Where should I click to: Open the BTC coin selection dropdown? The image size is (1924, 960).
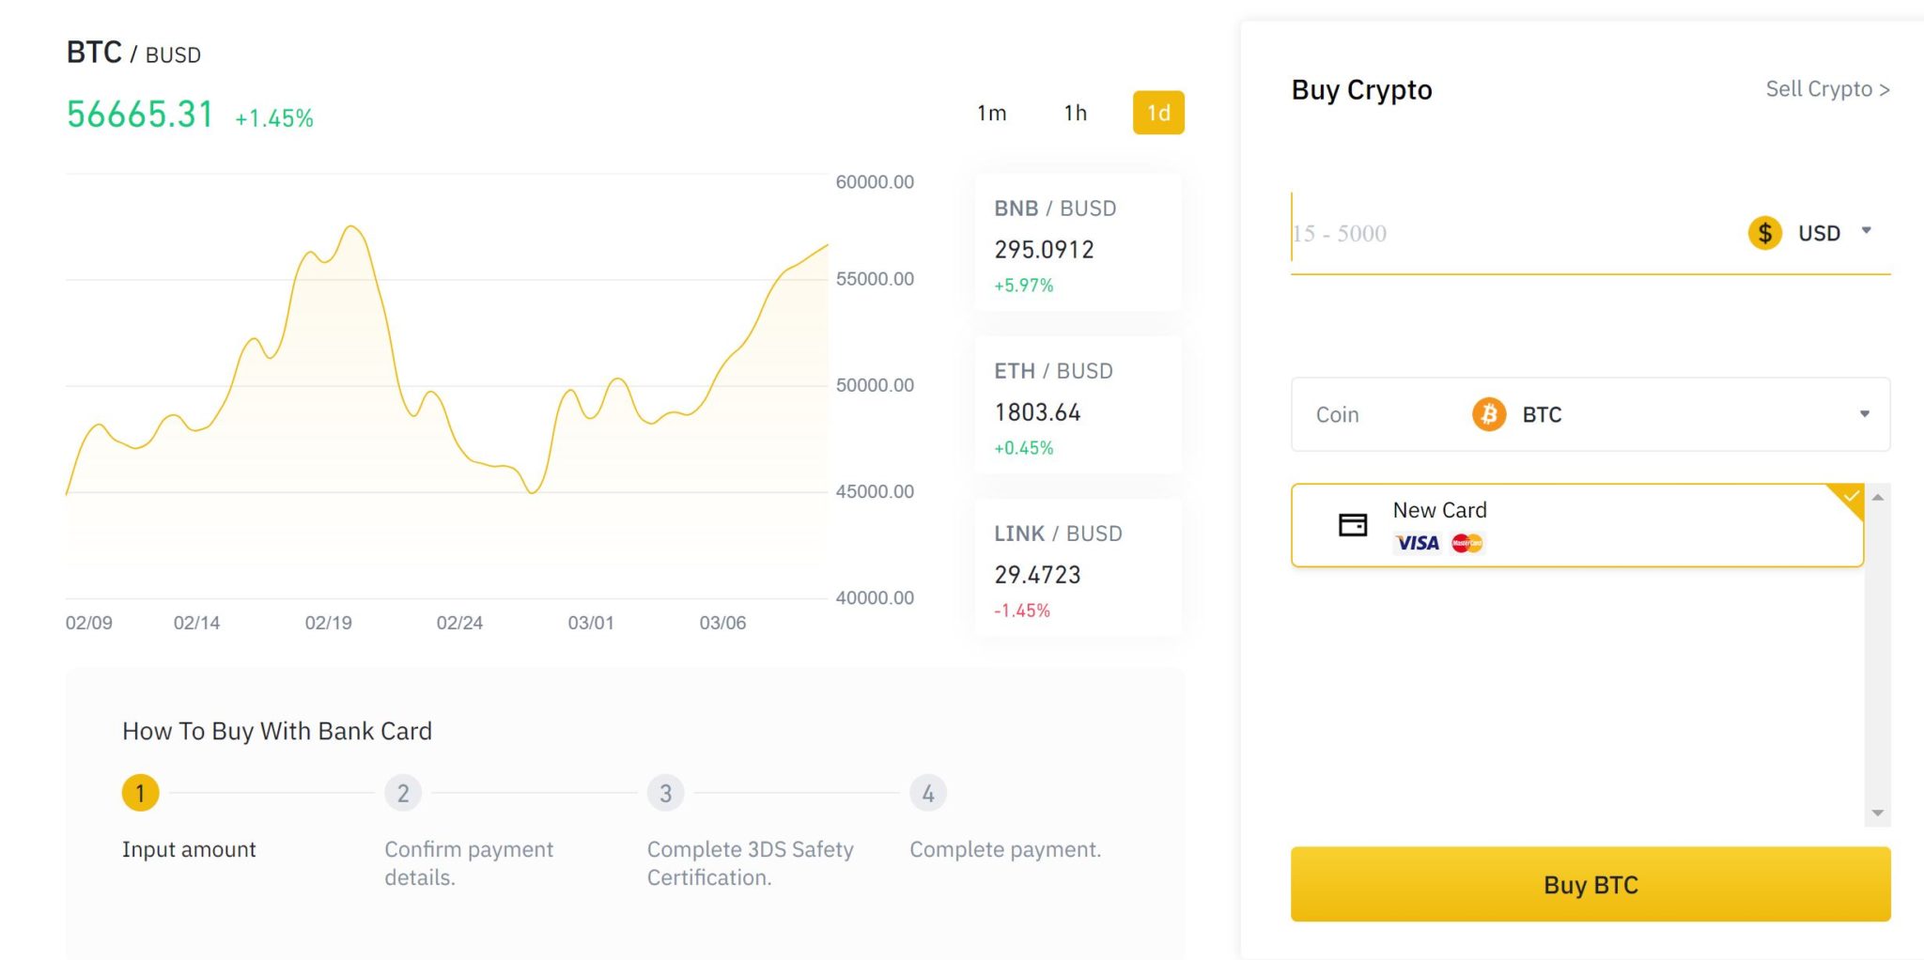1867,414
